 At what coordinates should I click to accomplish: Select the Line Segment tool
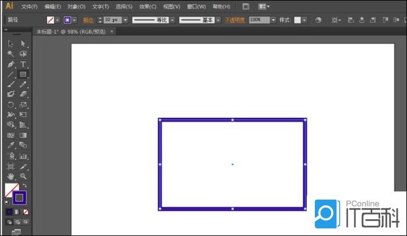[x=10, y=75]
